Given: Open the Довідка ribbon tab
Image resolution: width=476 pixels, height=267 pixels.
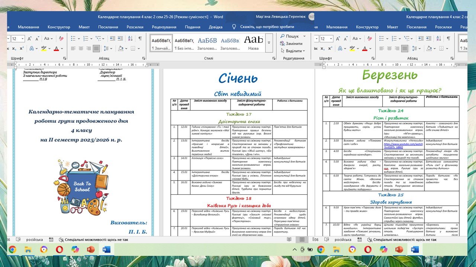Looking at the screenshot, I should (215, 27).
